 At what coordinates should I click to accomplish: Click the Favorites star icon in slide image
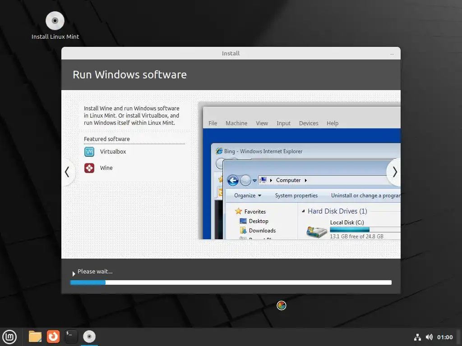coord(238,211)
